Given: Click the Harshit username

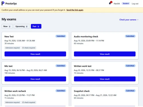Looking at the screenshot, I should pos(117,4).
